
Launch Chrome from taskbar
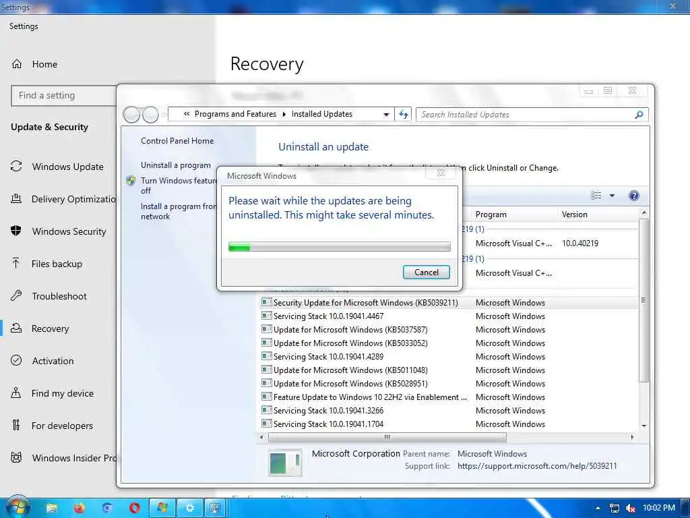coord(107,508)
